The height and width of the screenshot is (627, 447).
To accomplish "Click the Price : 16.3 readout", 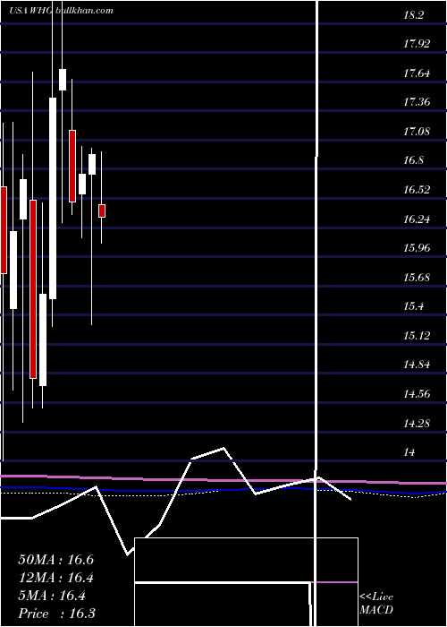I will 56,614.
